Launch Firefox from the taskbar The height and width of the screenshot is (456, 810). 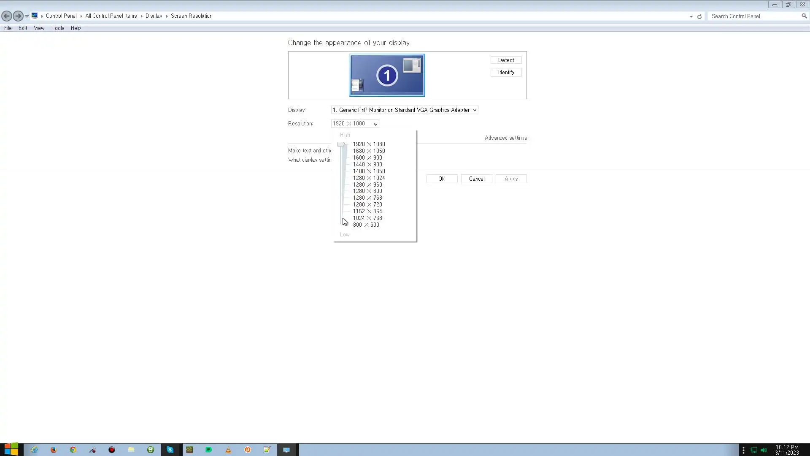coord(54,450)
